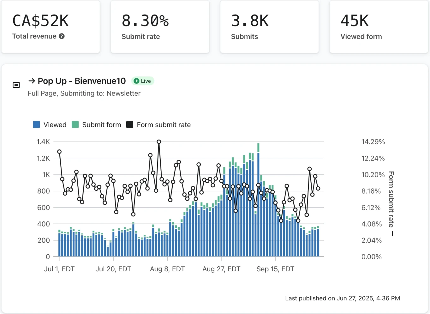430x314 pixels.
Task: Select the 3.8K Submits card
Action: [x=269, y=27]
